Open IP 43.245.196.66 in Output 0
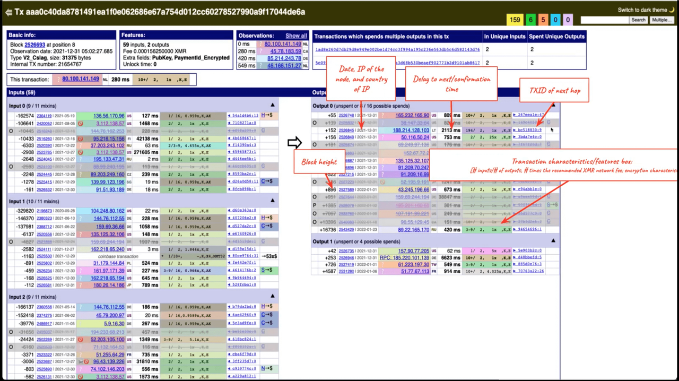679x381 pixels. click(413, 189)
